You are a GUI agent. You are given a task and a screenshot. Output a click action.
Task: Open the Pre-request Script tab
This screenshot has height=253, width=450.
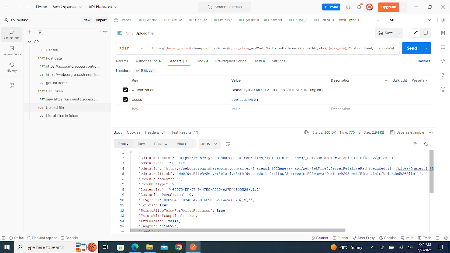231,61
